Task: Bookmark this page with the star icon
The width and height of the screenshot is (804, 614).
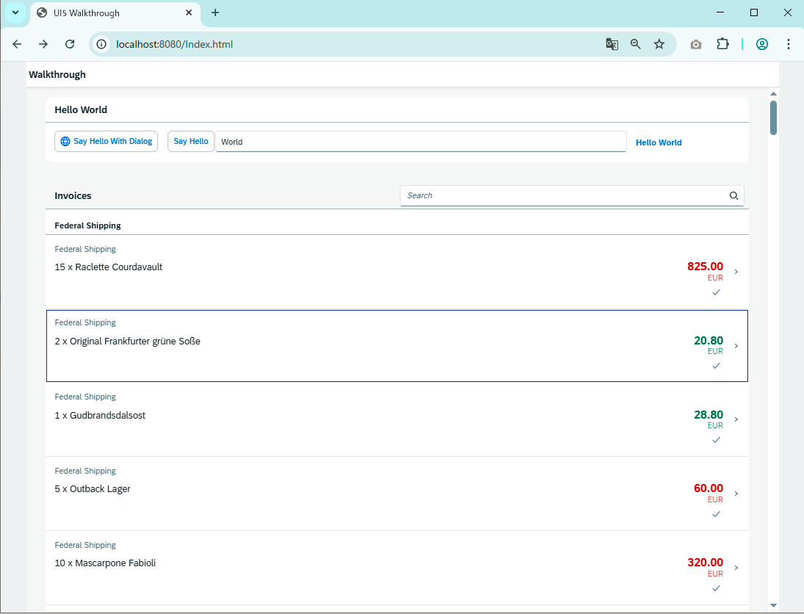Action: click(659, 44)
